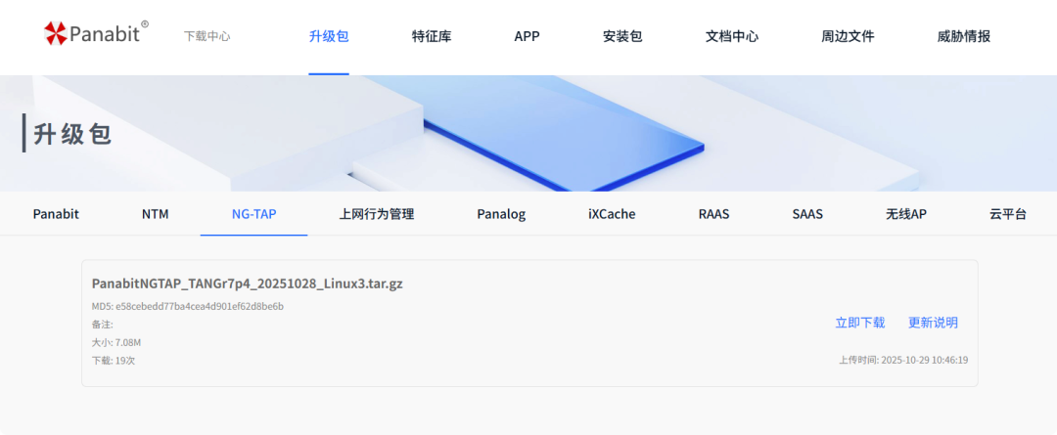1057x435 pixels.
Task: Switch to the RAAS tab
Action: [x=713, y=214]
